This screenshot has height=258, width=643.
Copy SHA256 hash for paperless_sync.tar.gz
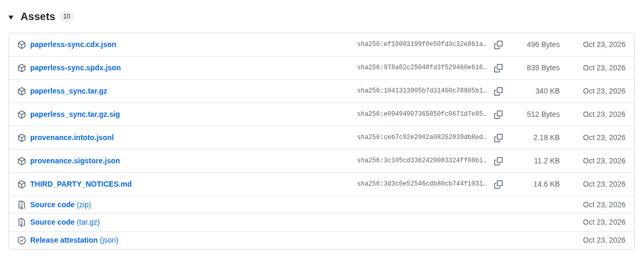(498, 91)
